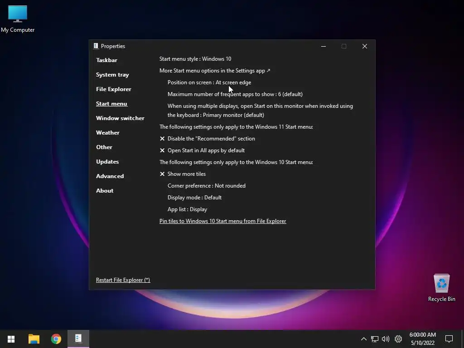The image size is (464, 348).
Task: Change App list Display setting
Action: pos(187,209)
